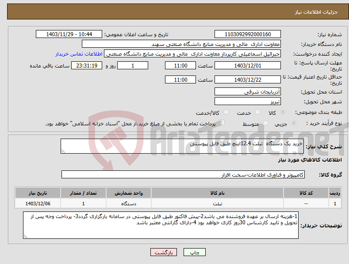349x264 pixels.
Task: Select the کالا radio button
Action: coord(283,112)
